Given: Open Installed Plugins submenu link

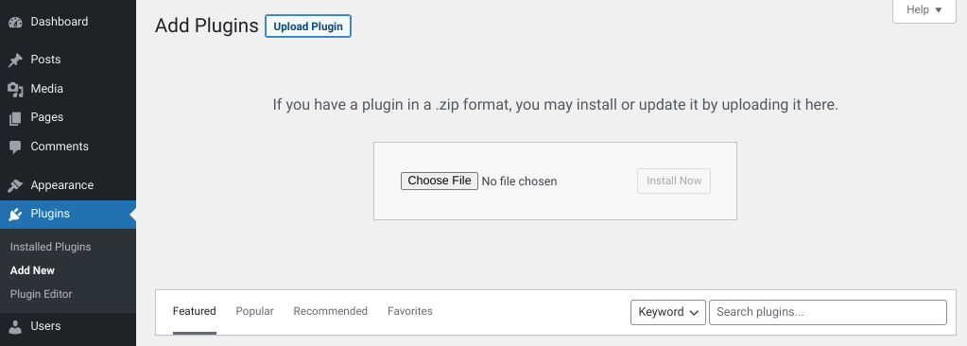Looking at the screenshot, I should pyautogui.click(x=50, y=247).
